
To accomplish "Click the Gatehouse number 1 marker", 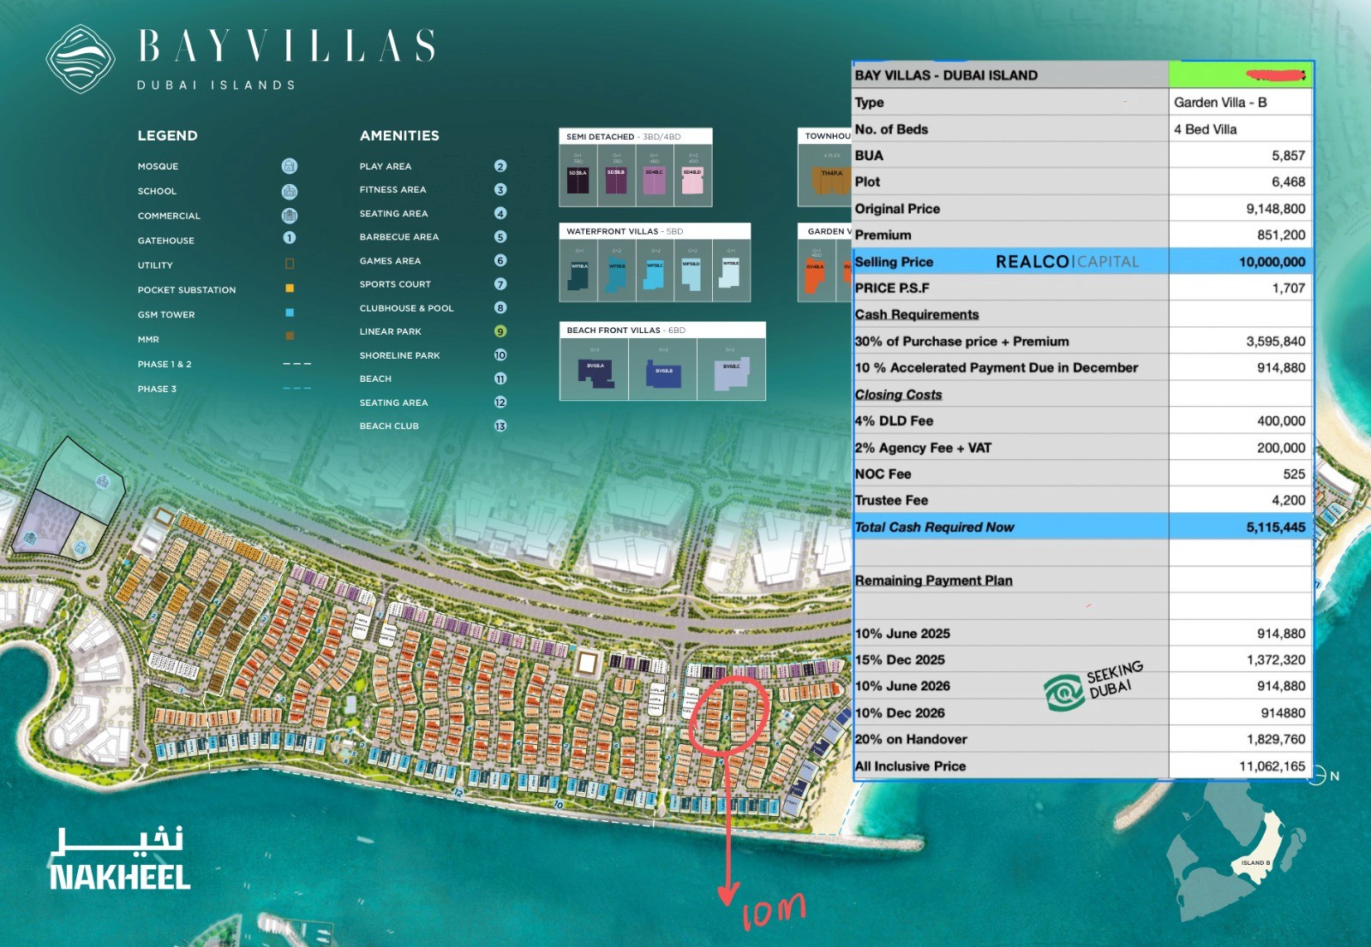I will click(290, 238).
